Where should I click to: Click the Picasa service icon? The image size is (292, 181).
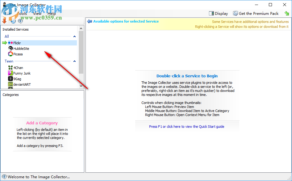[x=10, y=54]
